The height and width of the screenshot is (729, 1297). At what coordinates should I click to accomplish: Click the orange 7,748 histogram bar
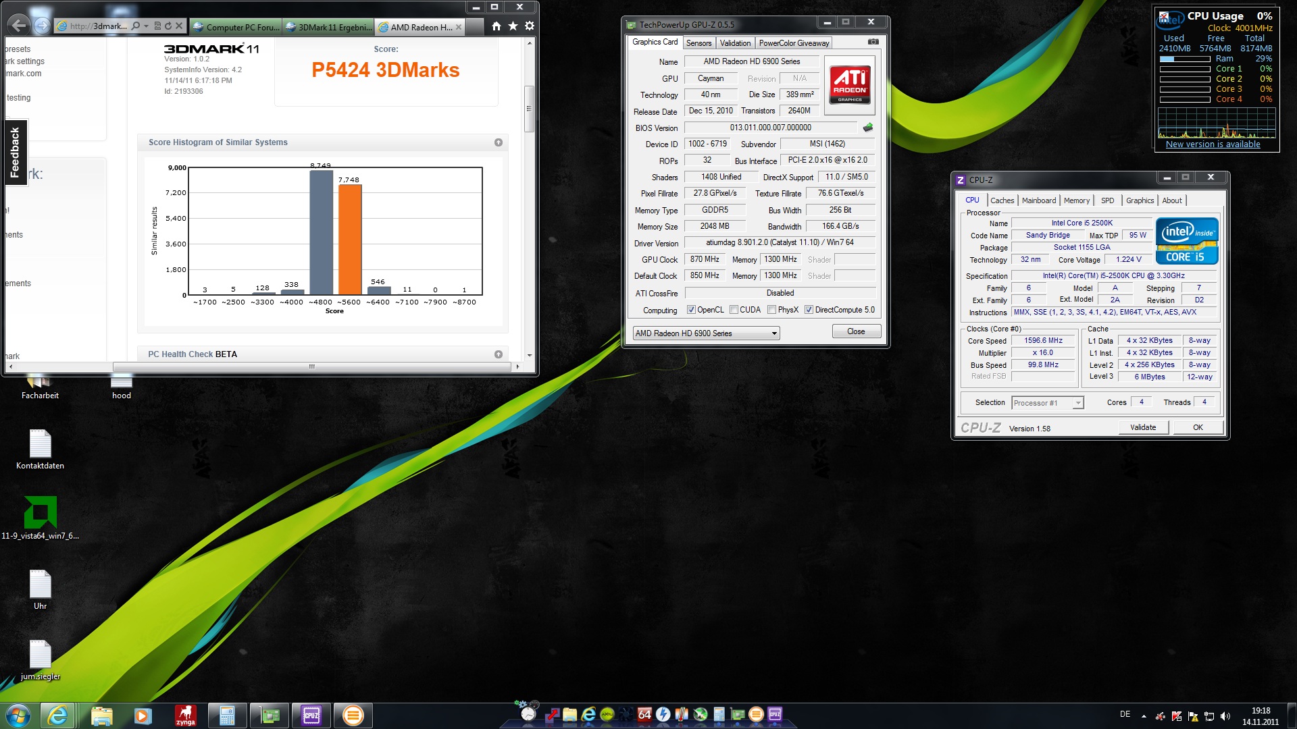[x=350, y=239]
